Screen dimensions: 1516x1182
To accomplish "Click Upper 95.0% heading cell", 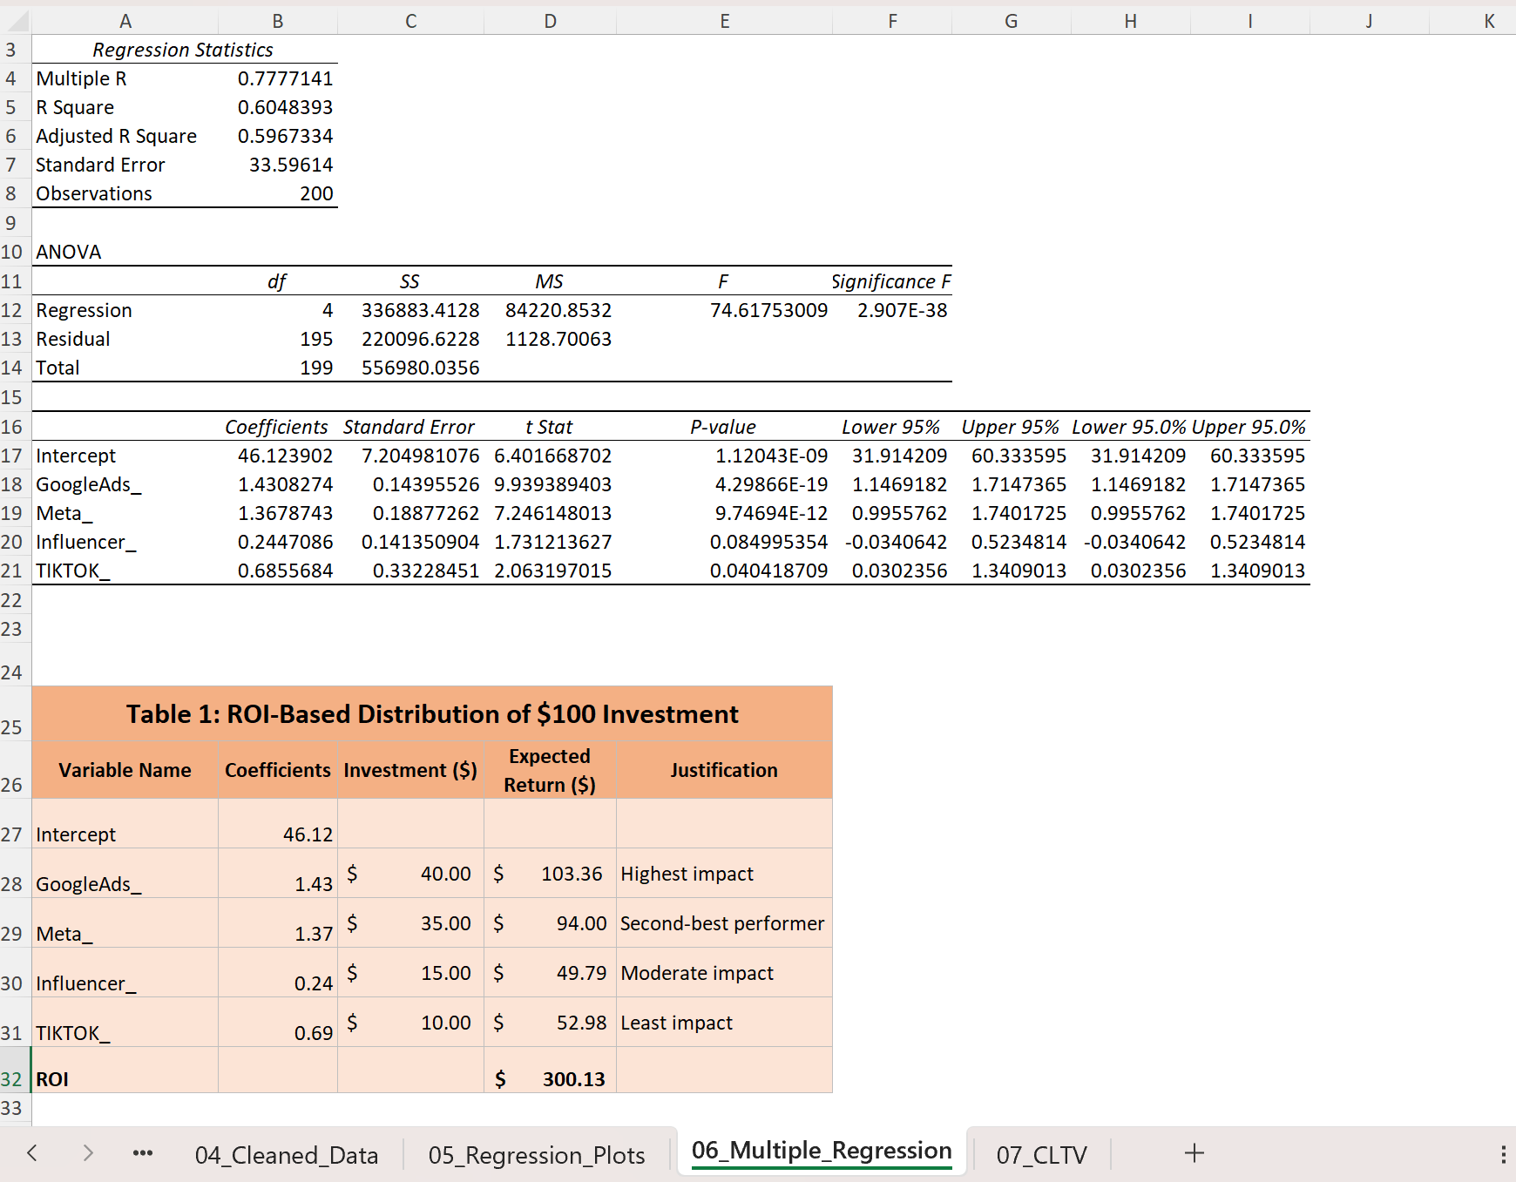I will 1250,427.
